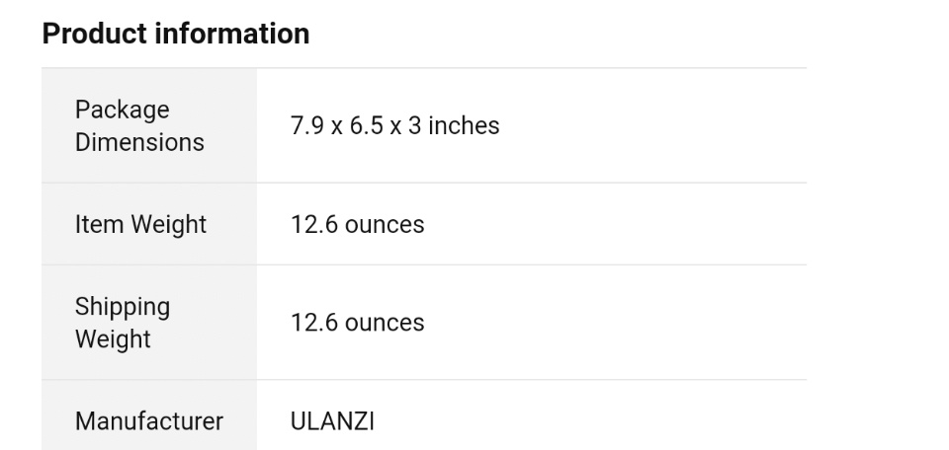Select the Package Dimensions label cell
The width and height of the screenshot is (949, 450).
(x=139, y=125)
